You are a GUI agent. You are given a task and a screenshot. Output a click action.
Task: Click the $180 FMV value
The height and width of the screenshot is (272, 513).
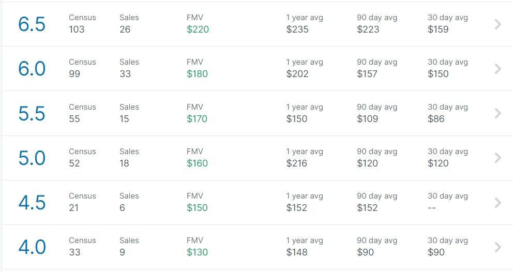pos(197,73)
